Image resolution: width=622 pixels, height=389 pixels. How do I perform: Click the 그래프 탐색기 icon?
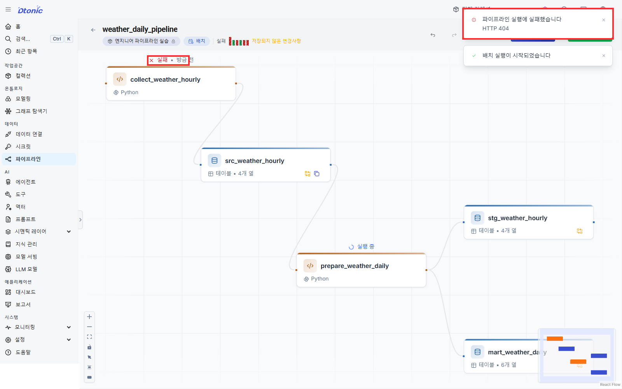tap(8, 111)
